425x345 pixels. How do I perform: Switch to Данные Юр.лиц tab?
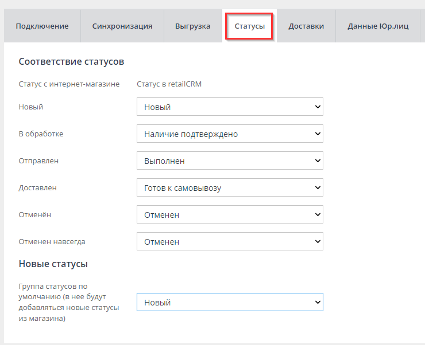pos(378,26)
